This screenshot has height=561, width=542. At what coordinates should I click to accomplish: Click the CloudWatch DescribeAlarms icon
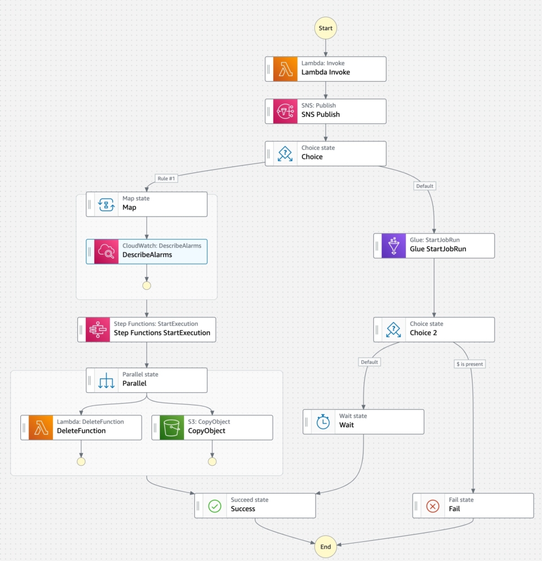pyautogui.click(x=106, y=251)
